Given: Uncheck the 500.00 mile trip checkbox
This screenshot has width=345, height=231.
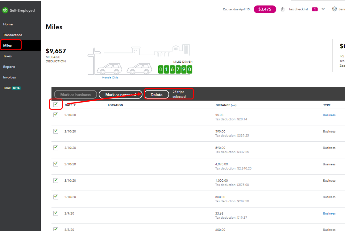Looking at the screenshot, I should 56,197.
